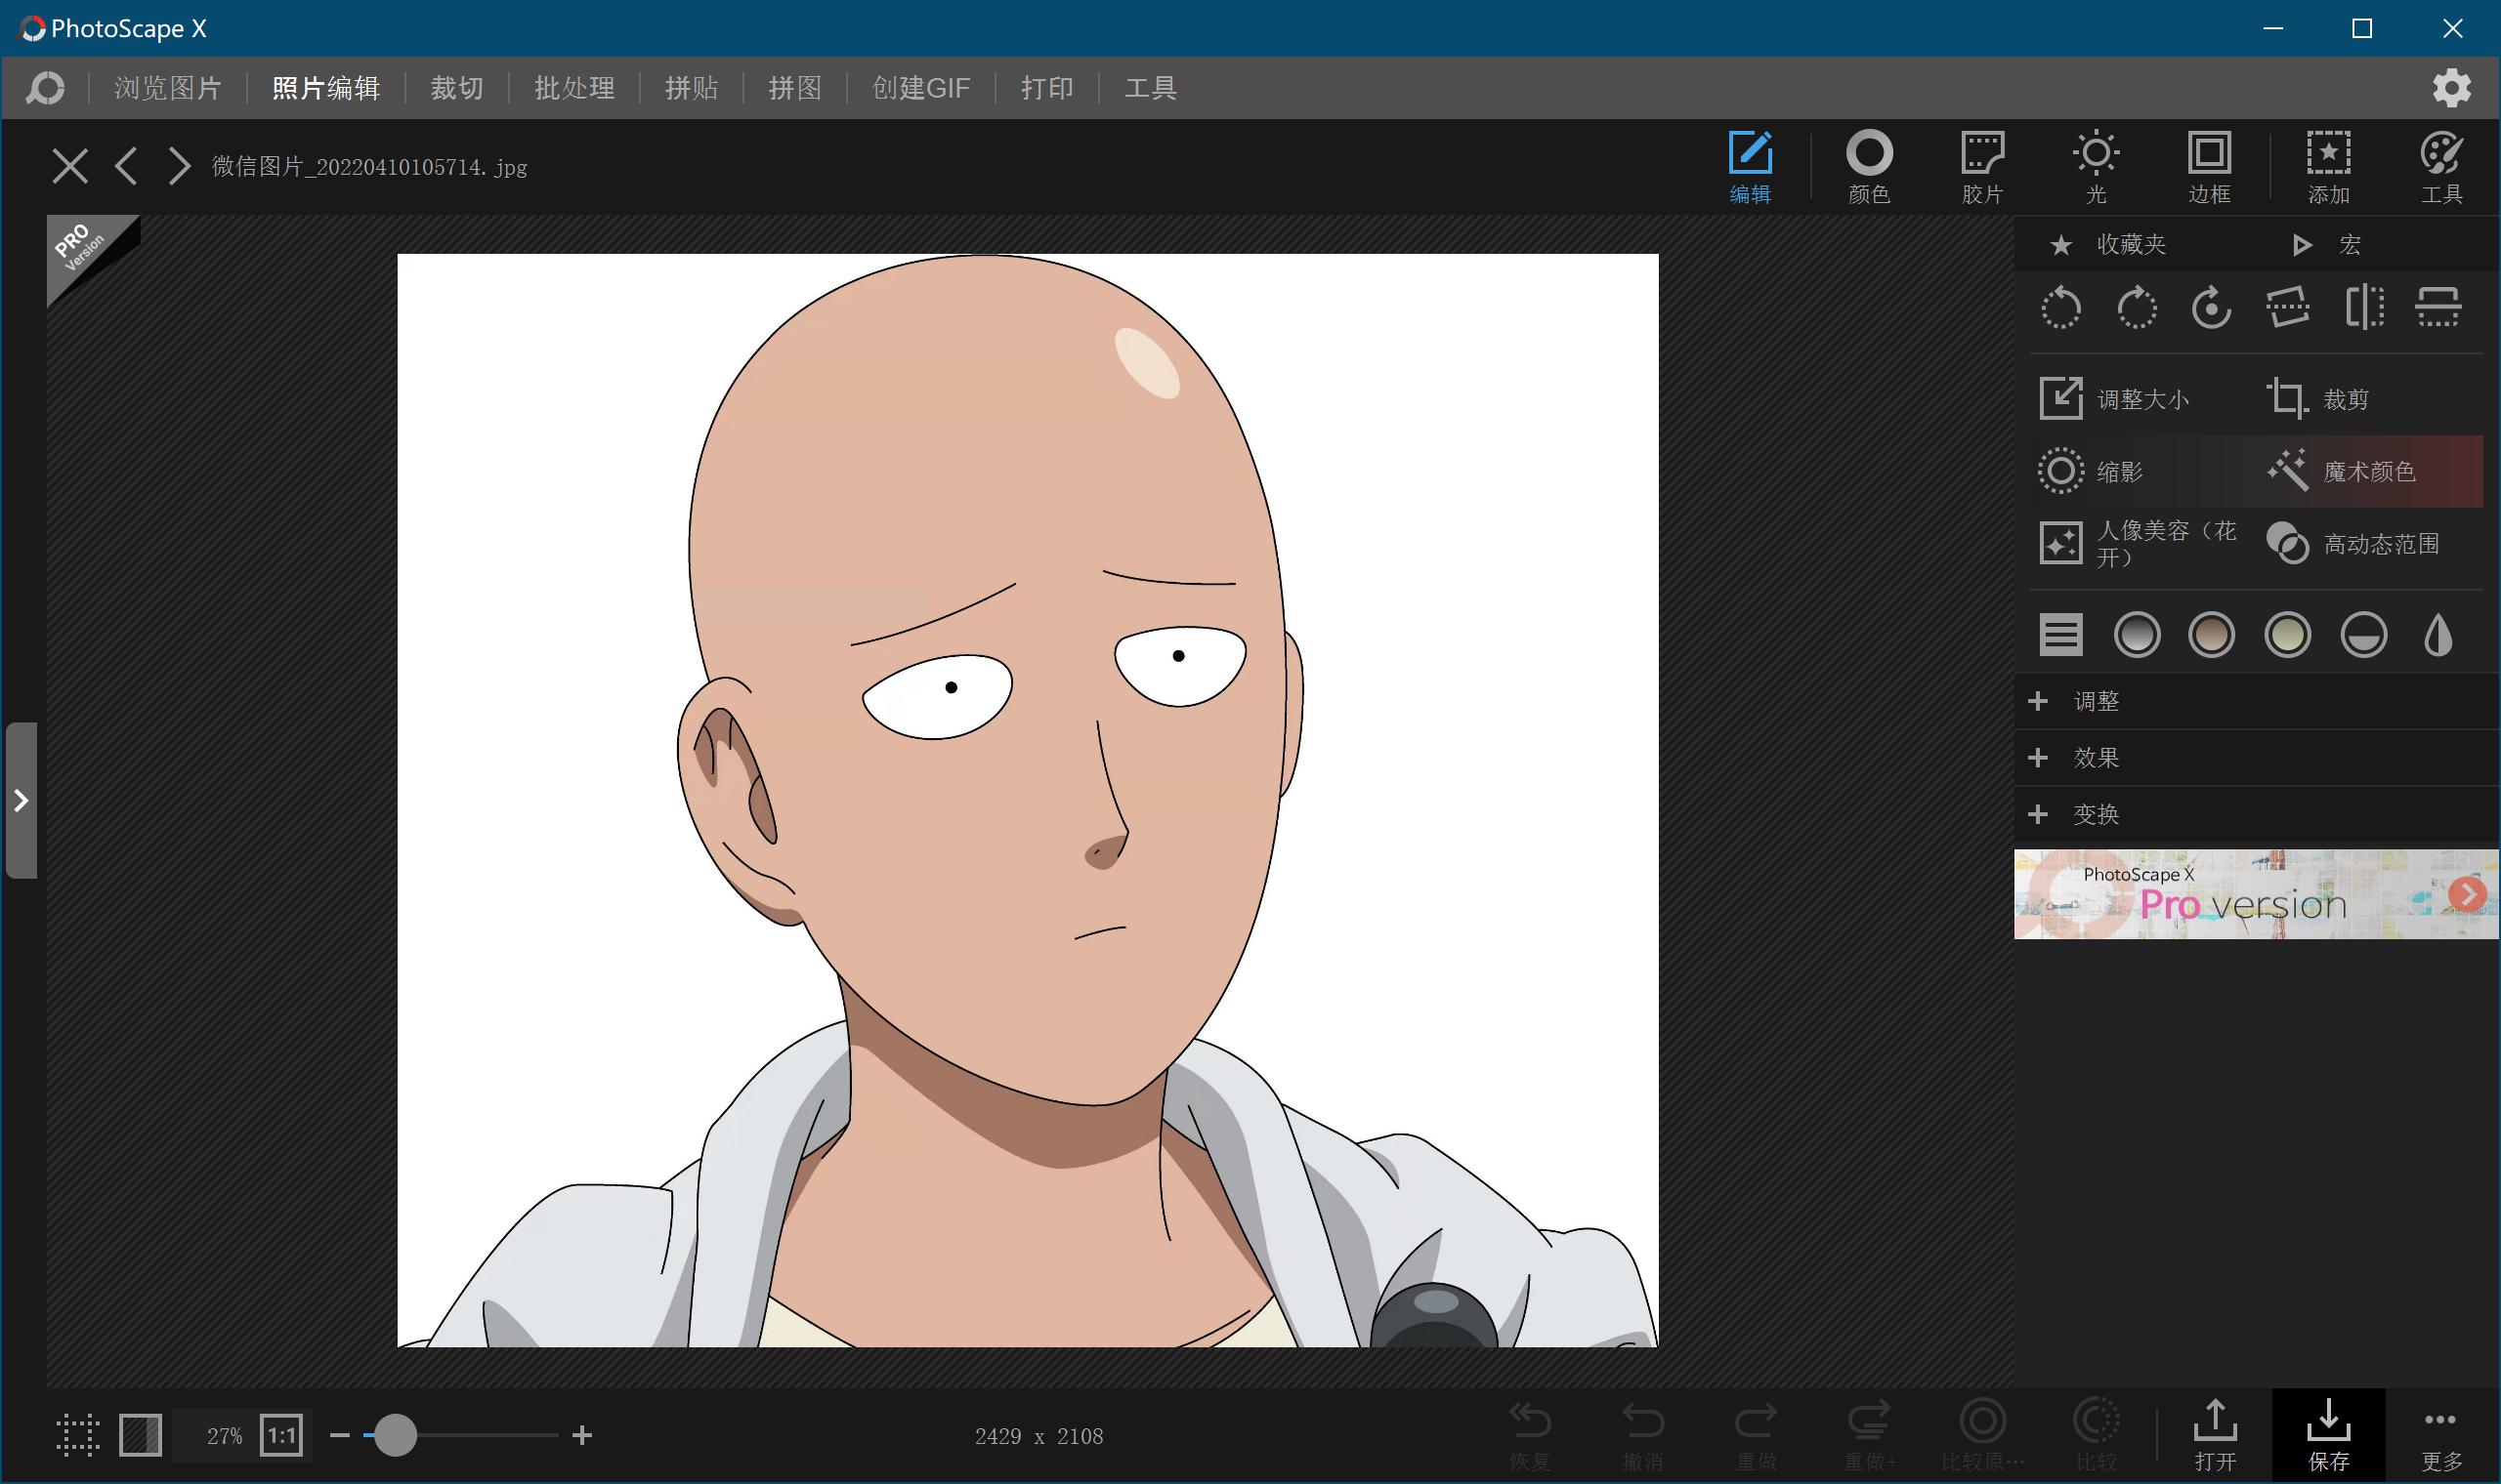Toggle the 1:1 actual size view

282,1436
